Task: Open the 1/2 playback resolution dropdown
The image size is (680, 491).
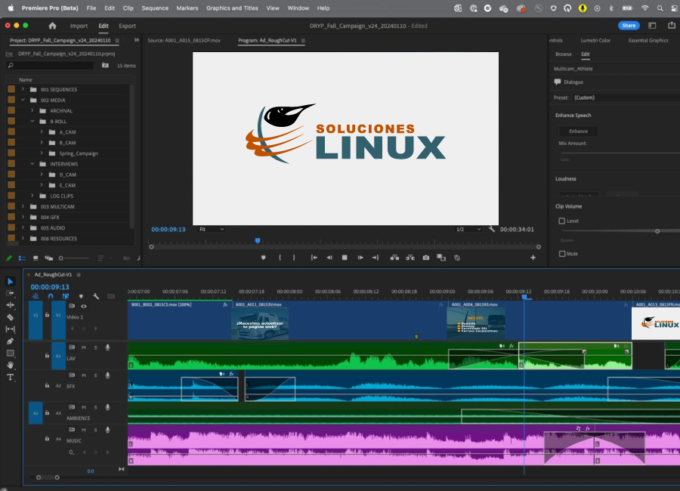Action: tap(468, 229)
